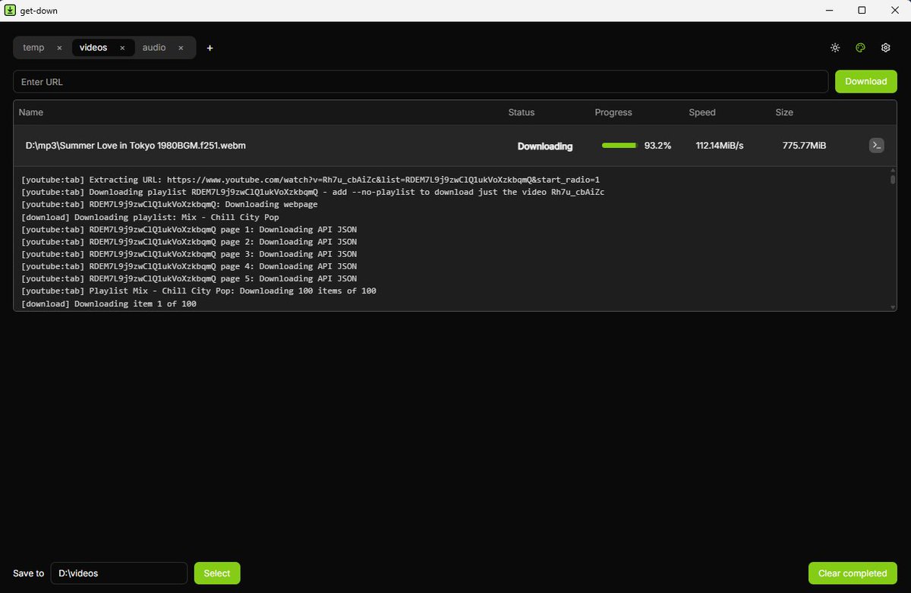Click the Progress column header

click(613, 112)
